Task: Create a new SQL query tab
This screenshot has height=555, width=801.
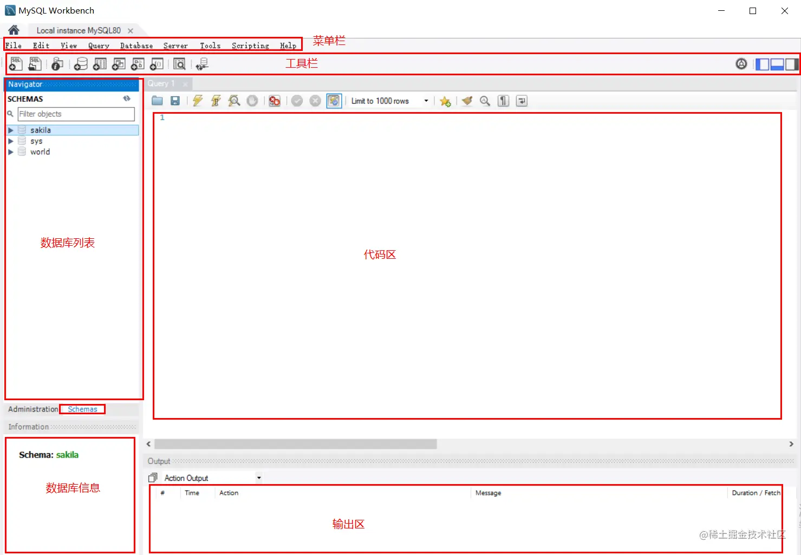Action: 15,63
